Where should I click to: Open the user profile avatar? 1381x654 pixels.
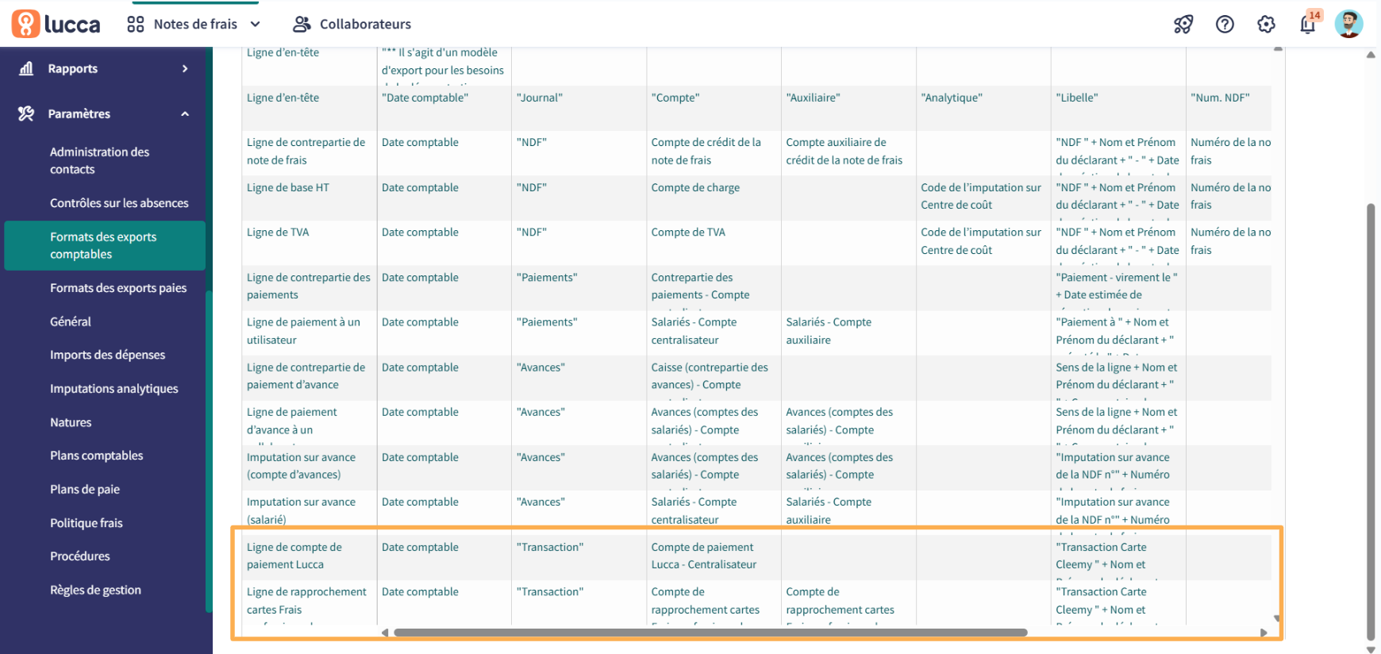(1348, 24)
